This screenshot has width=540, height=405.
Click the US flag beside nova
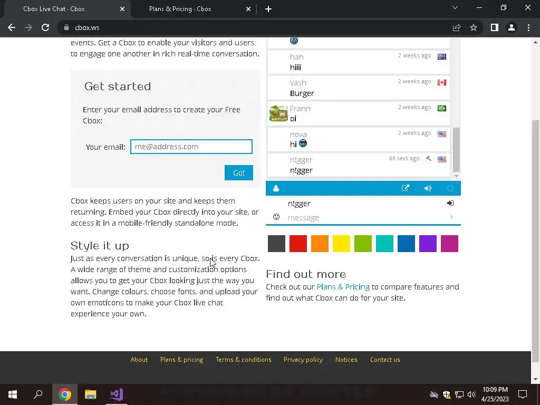tap(442, 134)
